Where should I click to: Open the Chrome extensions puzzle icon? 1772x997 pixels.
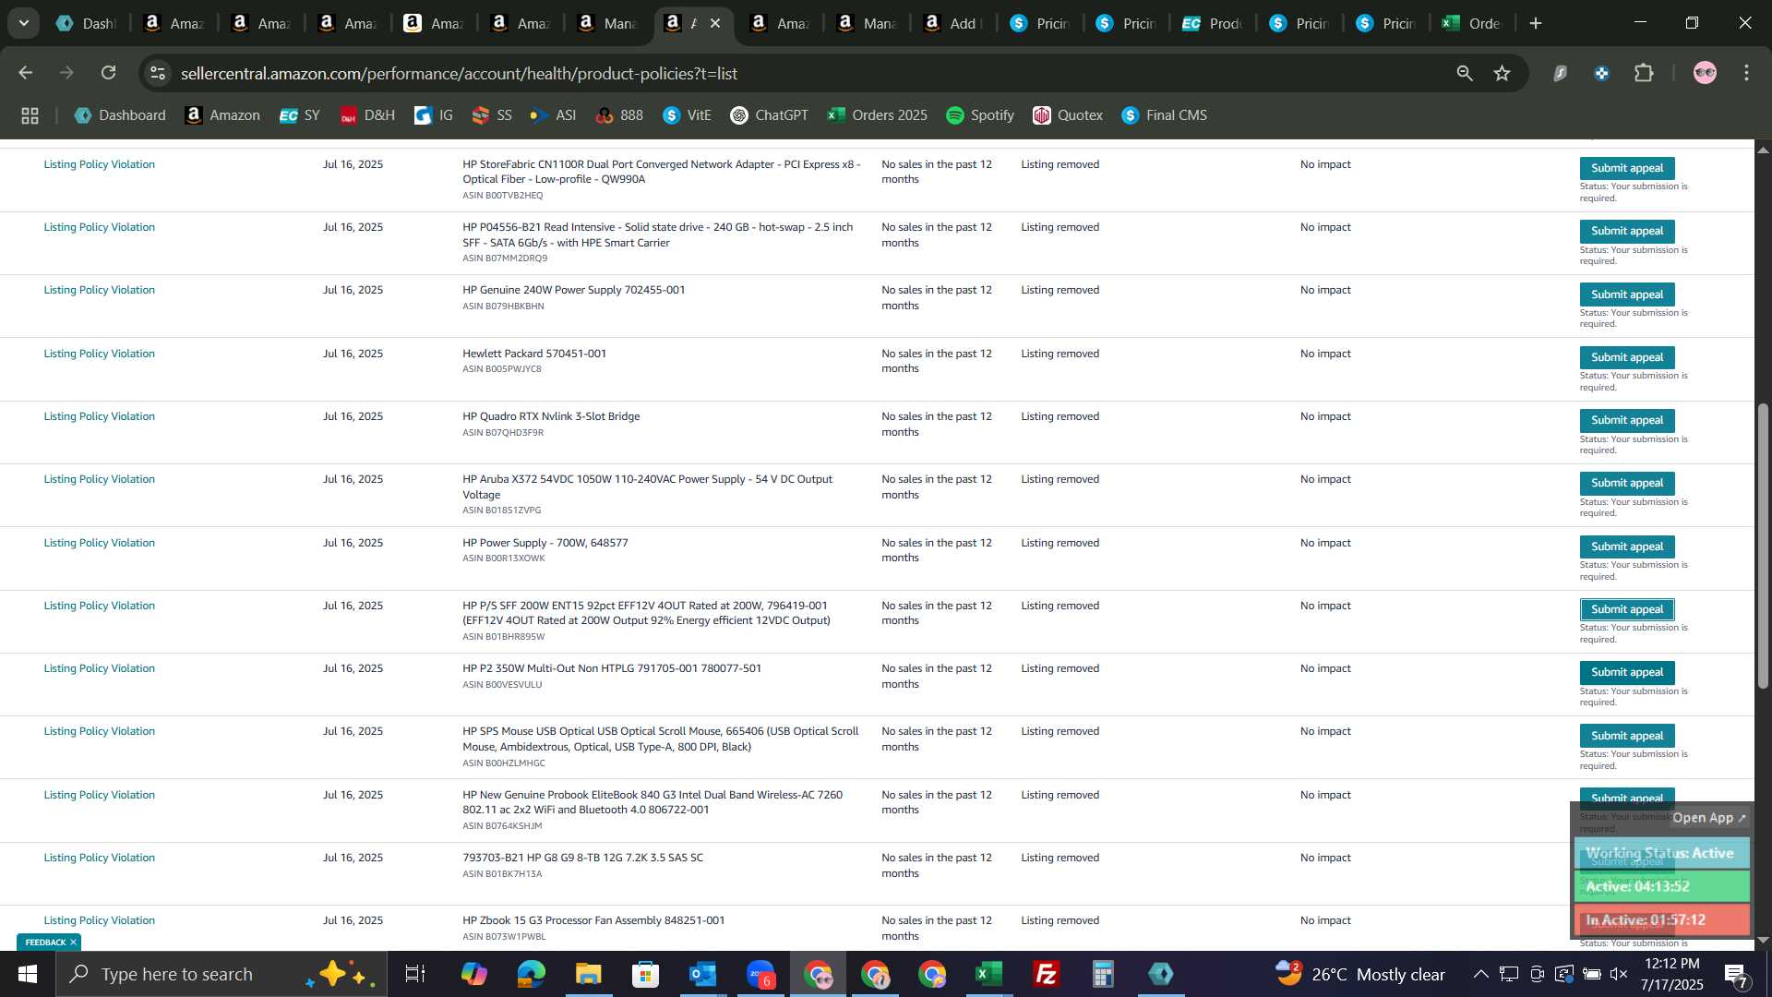tap(1644, 73)
